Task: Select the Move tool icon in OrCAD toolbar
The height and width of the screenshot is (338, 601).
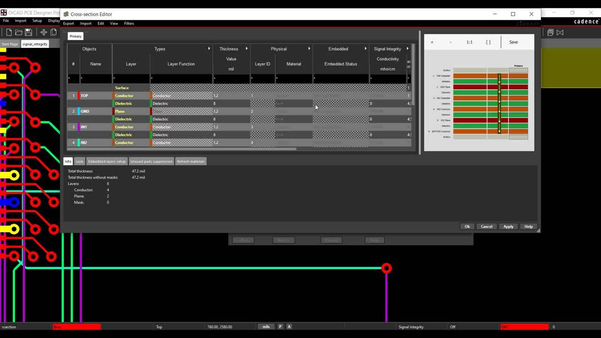Action: coord(44,32)
